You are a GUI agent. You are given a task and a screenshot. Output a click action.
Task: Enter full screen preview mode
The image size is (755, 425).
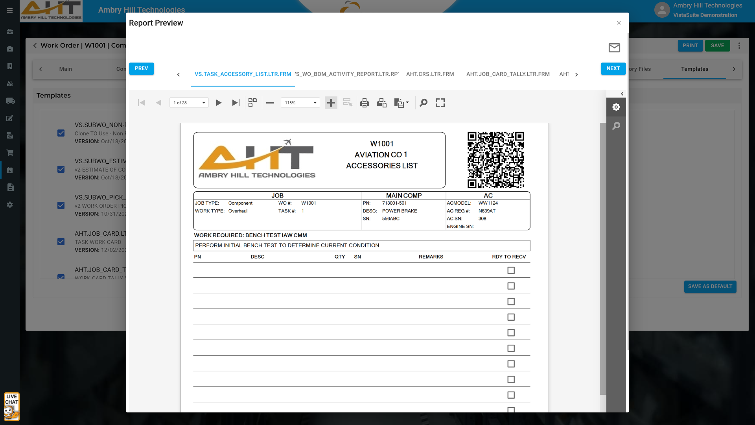coord(440,103)
